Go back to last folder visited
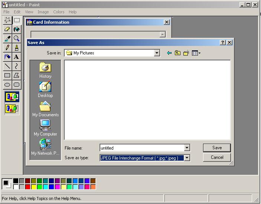This screenshot has height=204, width=261. 169,53
